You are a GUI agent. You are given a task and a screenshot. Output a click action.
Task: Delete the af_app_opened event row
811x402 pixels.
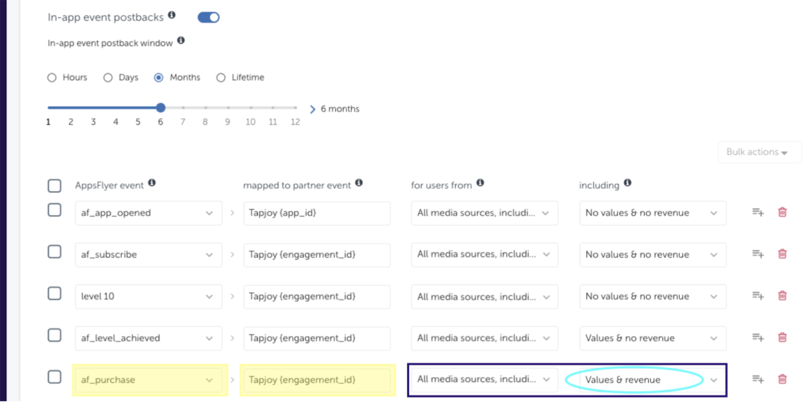coord(782,212)
